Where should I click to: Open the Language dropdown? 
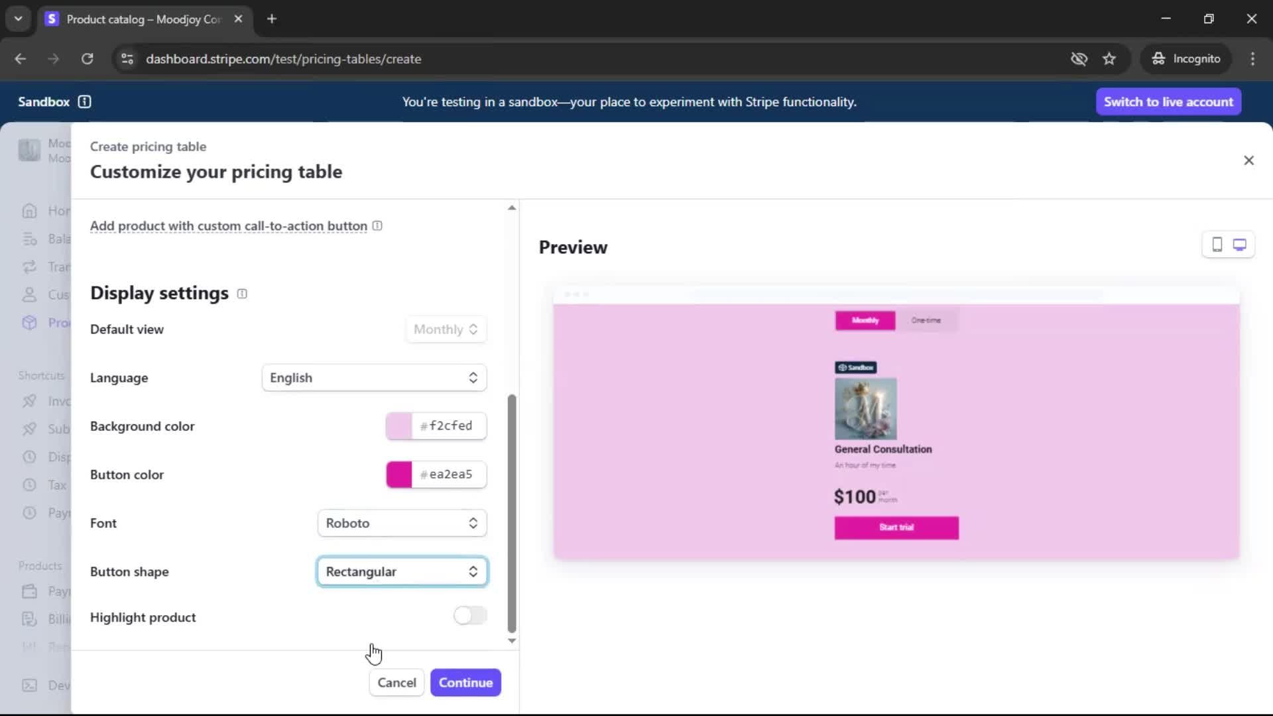point(374,378)
